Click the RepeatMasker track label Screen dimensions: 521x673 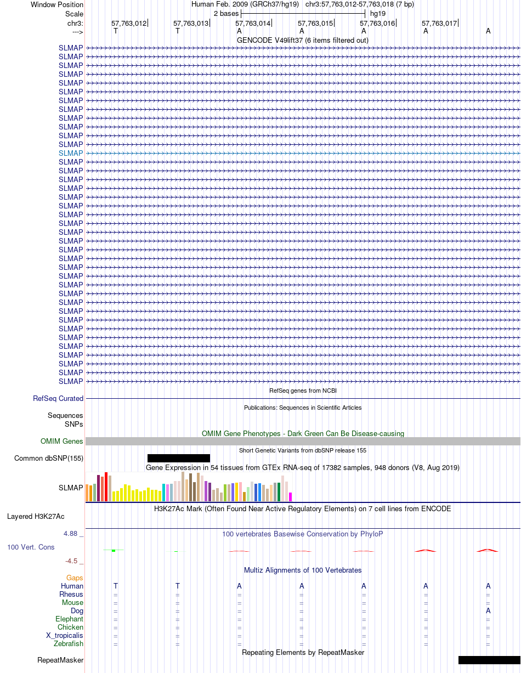(x=60, y=660)
